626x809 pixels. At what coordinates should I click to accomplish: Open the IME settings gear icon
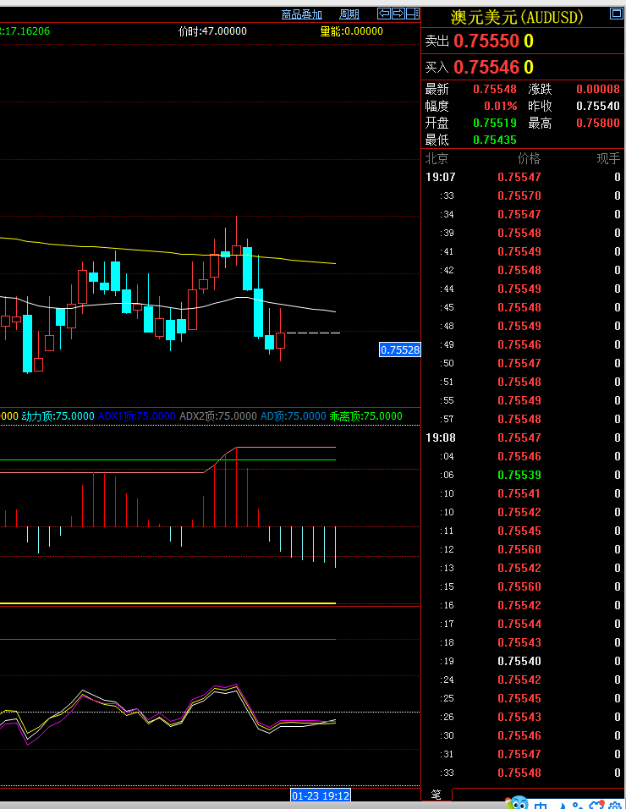click(x=613, y=805)
